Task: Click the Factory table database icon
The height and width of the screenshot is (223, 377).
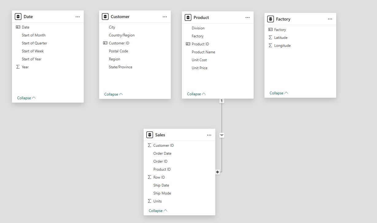Action: 271,19
